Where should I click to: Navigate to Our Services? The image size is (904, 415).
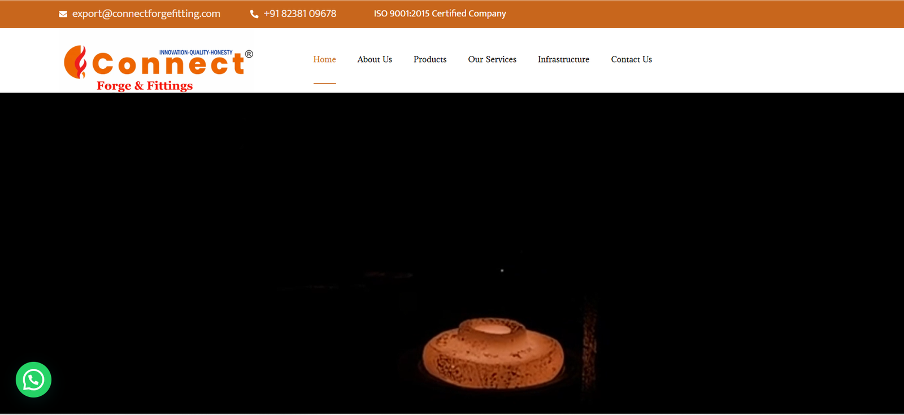(492, 59)
